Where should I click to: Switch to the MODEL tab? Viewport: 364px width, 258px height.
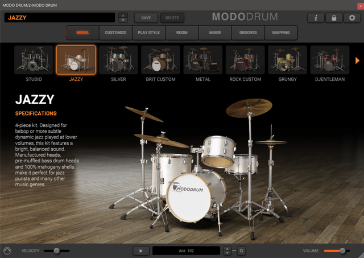tap(82, 32)
